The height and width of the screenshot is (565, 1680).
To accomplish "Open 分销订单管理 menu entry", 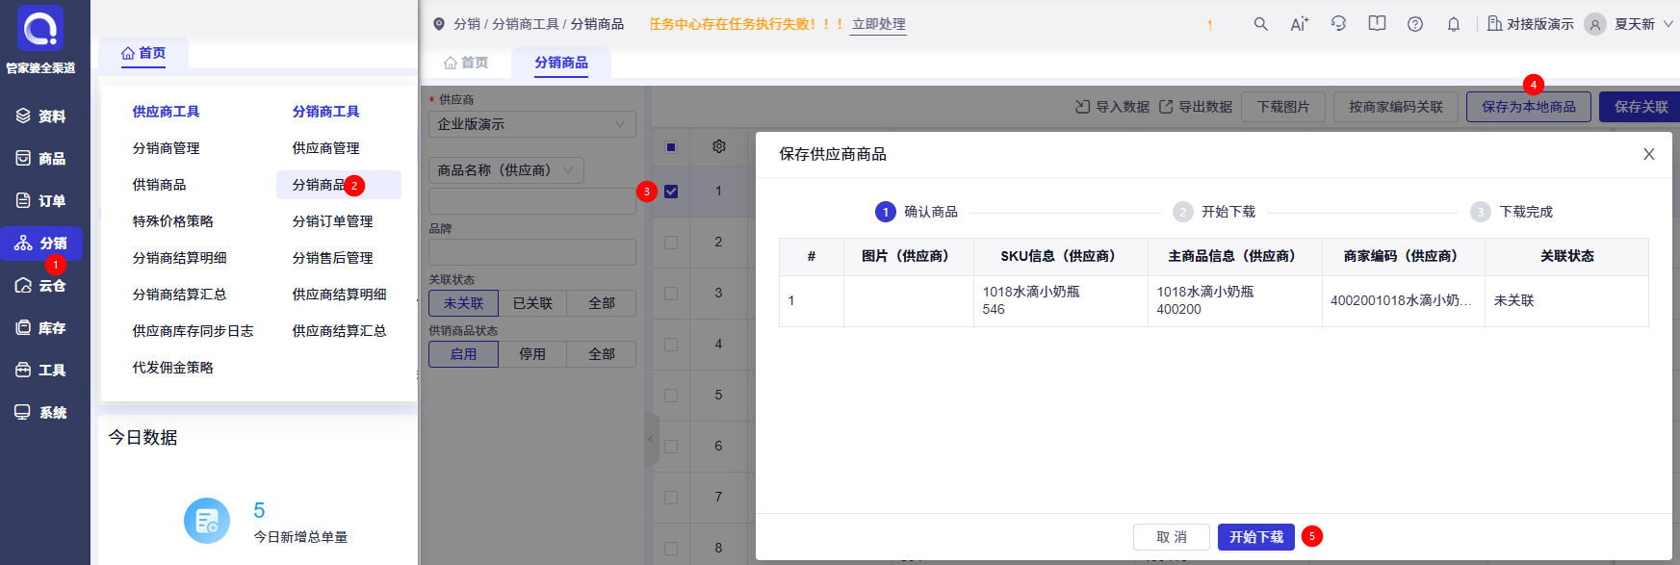I will tap(333, 221).
